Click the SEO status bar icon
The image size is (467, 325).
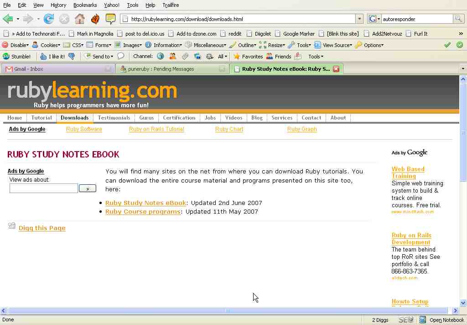click(405, 320)
